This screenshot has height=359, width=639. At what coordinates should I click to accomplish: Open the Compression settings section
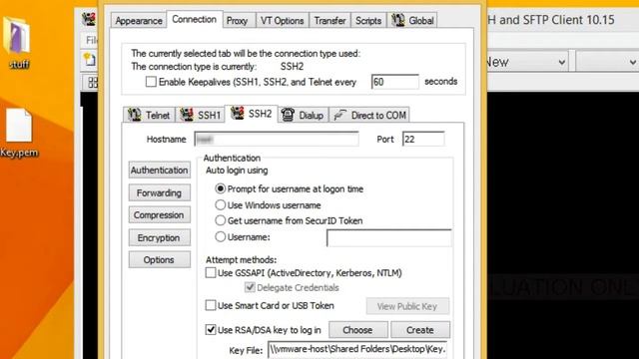click(x=160, y=215)
